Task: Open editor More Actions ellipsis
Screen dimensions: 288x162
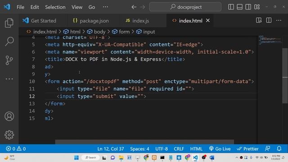Action: (279, 20)
